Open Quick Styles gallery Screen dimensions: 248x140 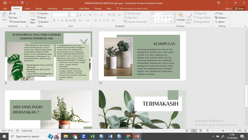tap(189, 18)
